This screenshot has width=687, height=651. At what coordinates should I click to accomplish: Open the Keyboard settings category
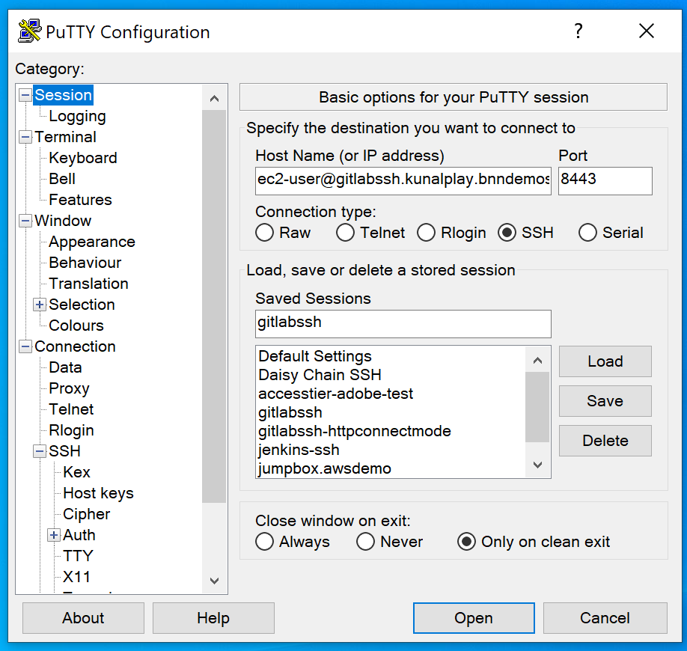83,158
